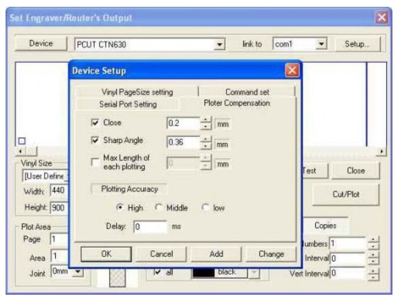
Task: Increase the Close compensation spinner value
Action: pyautogui.click(x=205, y=119)
